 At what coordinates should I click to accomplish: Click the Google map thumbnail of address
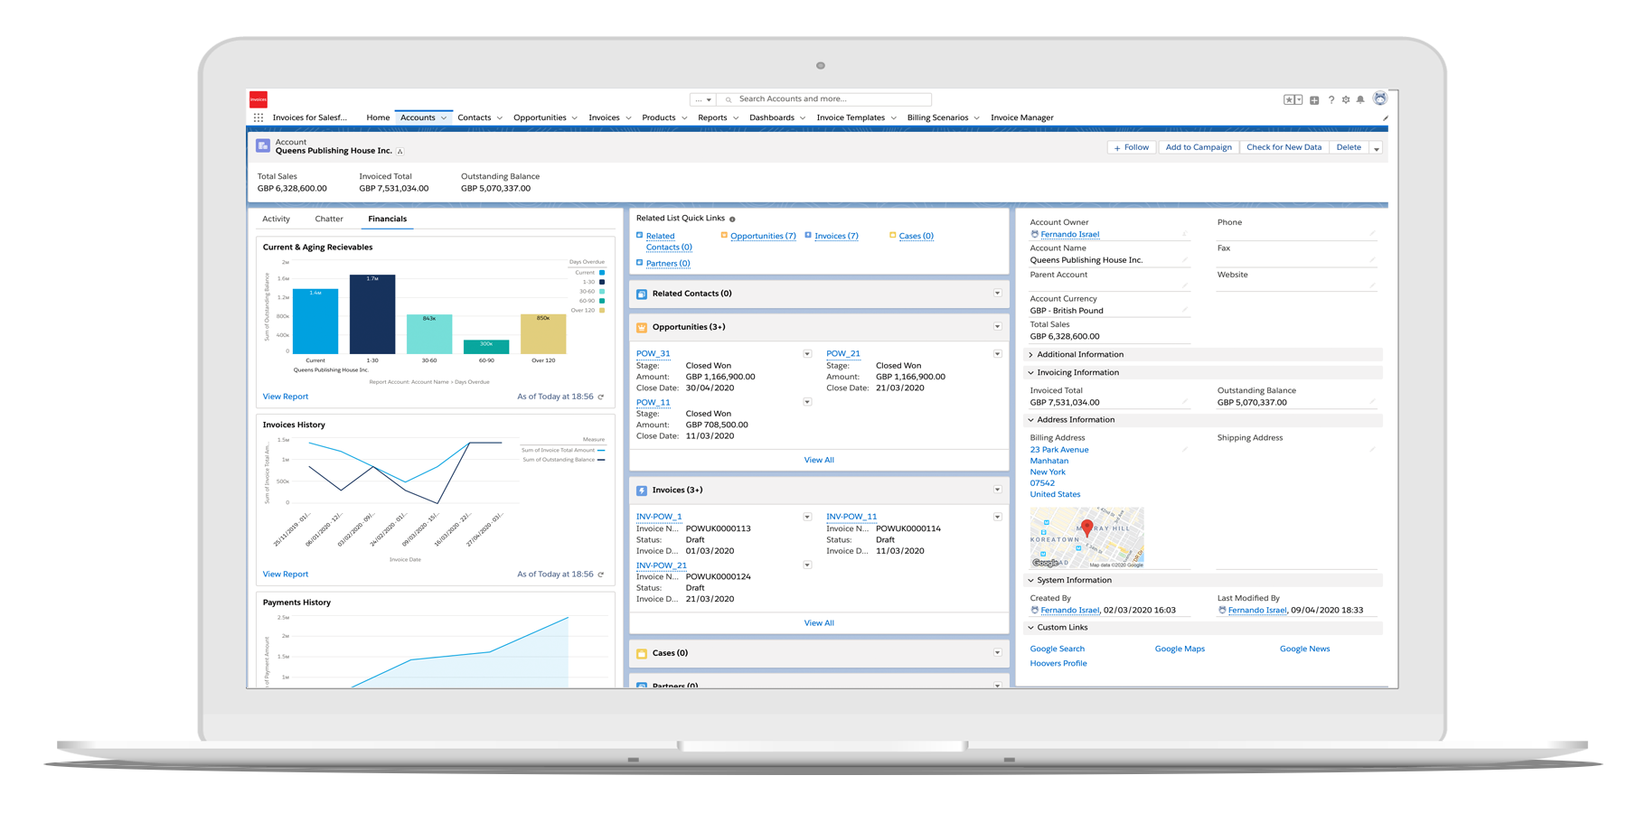(x=1086, y=537)
